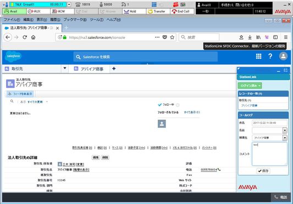
Task: Click the red people group icon in Avaya toolbar
Action: 176,4
